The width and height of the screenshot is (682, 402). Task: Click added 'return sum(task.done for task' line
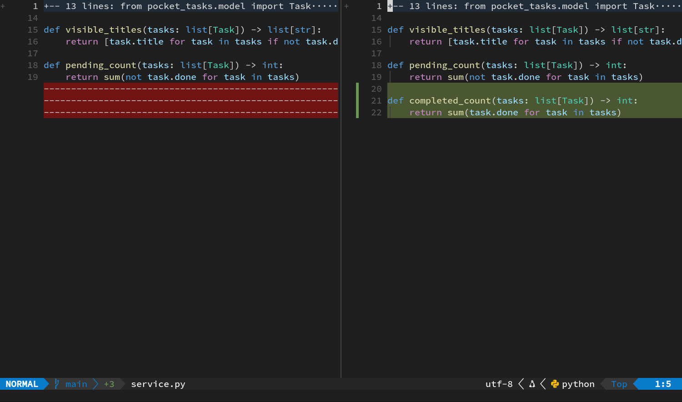click(x=515, y=113)
